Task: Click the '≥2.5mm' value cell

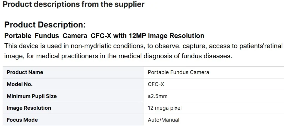Action: click(x=158, y=96)
